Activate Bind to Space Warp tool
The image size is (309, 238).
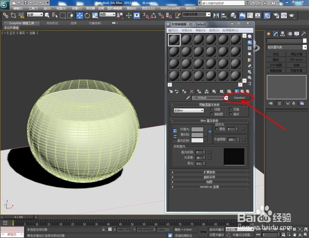pos(21,15)
